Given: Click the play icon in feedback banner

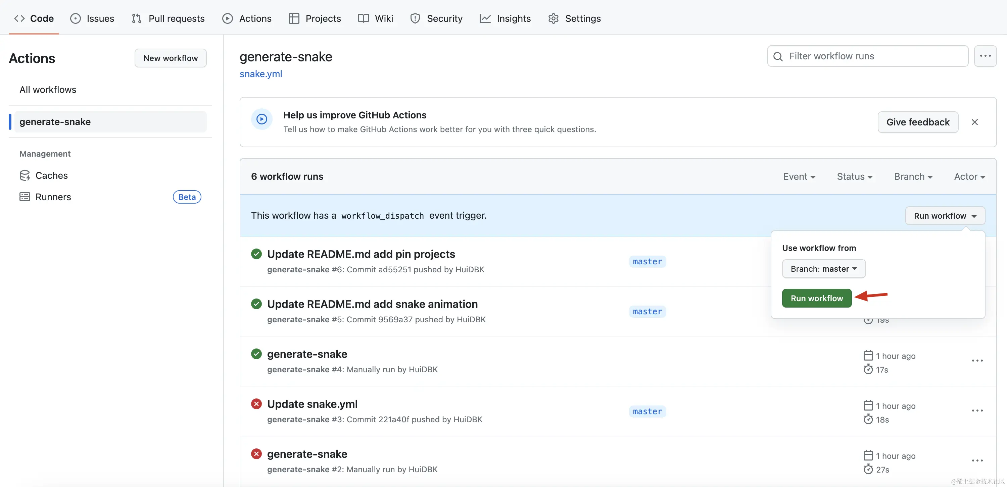Looking at the screenshot, I should pos(261,119).
